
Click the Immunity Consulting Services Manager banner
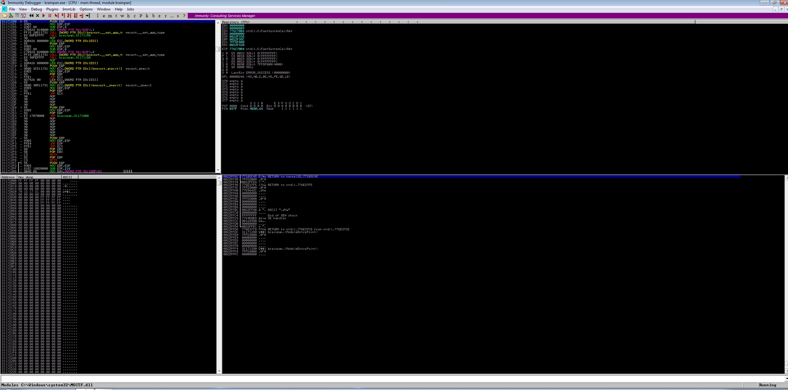(225, 16)
